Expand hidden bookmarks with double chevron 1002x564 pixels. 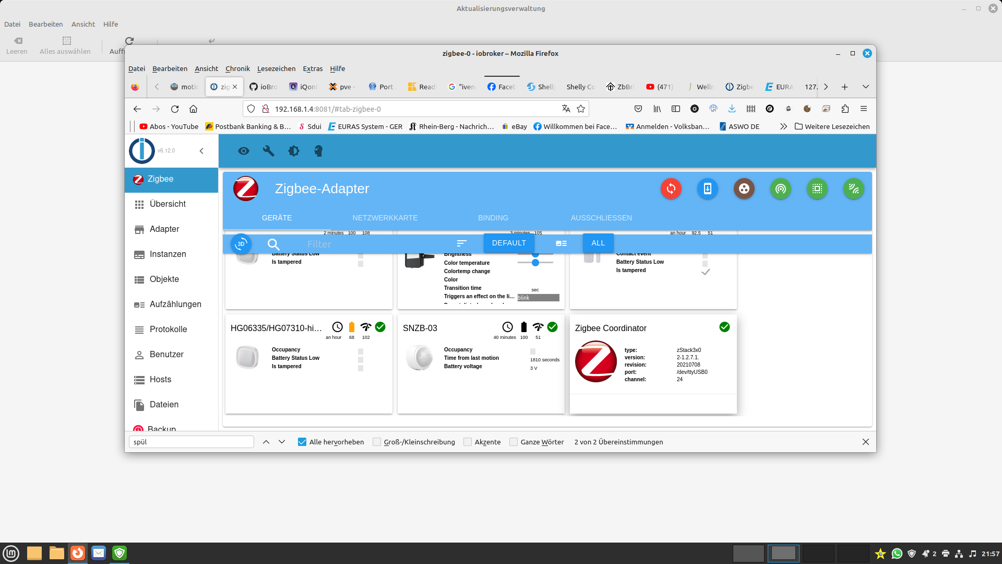[x=783, y=126]
